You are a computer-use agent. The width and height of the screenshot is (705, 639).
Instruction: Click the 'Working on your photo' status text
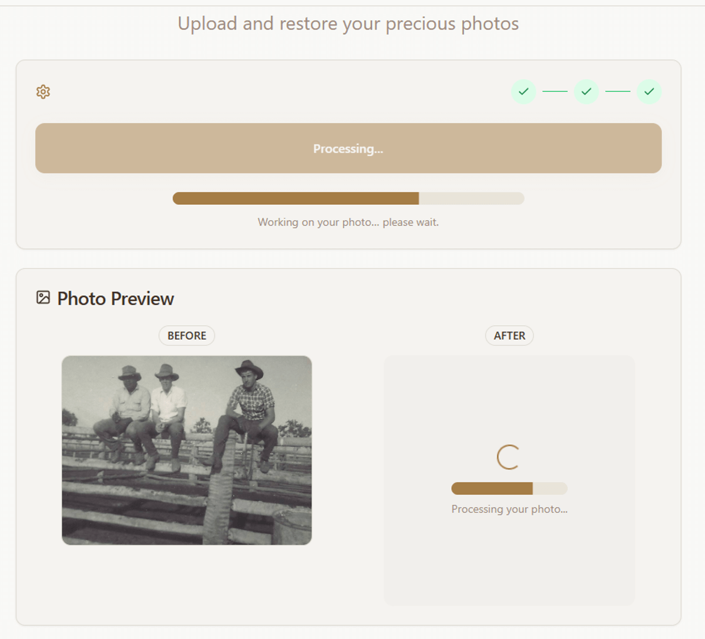348,222
